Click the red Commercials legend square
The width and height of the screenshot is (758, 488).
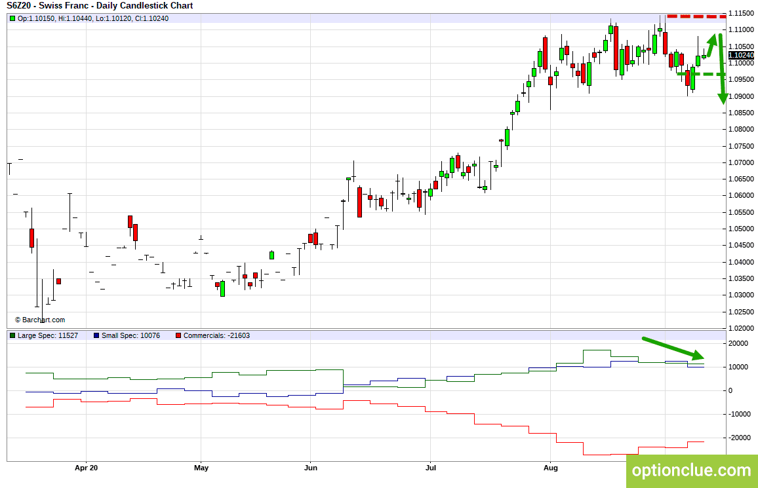click(x=178, y=335)
